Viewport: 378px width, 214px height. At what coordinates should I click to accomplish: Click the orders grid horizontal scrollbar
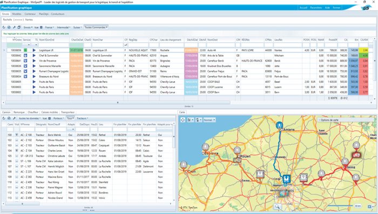pyautogui.click(x=118, y=103)
